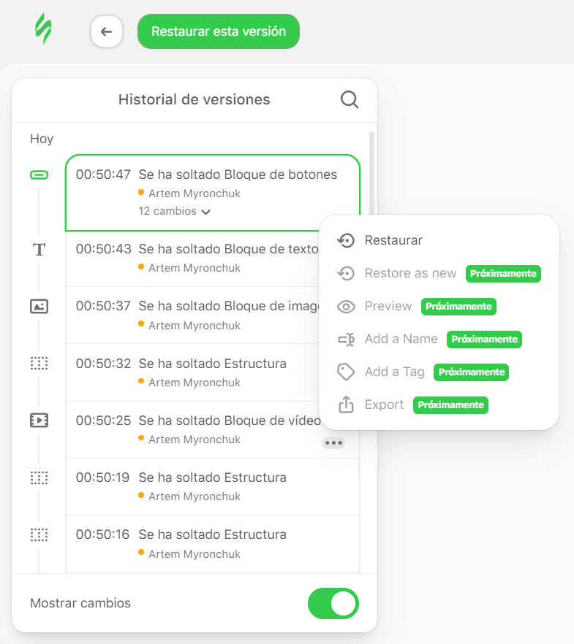Select Add a Name menu option
This screenshot has width=574, height=644.
(439, 339)
